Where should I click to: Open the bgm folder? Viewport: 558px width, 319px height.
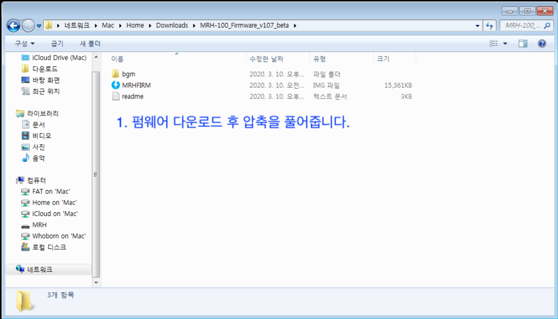pos(128,74)
